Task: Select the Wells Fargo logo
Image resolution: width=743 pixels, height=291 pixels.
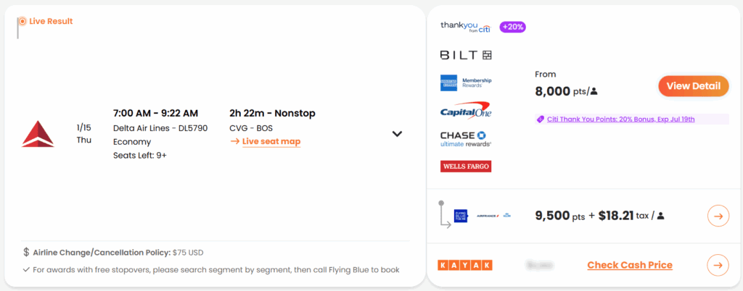Action: (x=466, y=166)
